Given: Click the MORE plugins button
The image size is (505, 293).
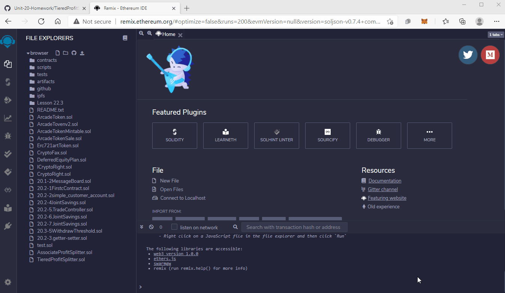Looking at the screenshot, I should pyautogui.click(x=430, y=136).
